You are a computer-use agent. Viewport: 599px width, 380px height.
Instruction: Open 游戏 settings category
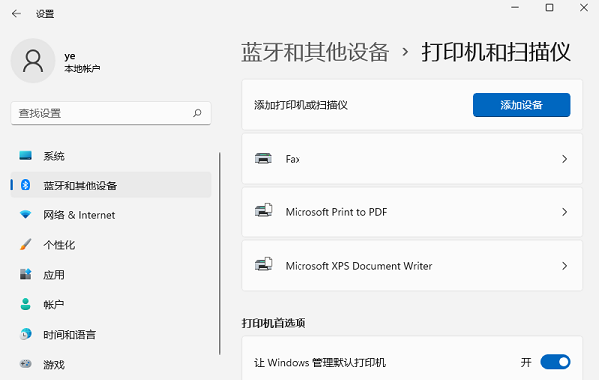(111, 364)
